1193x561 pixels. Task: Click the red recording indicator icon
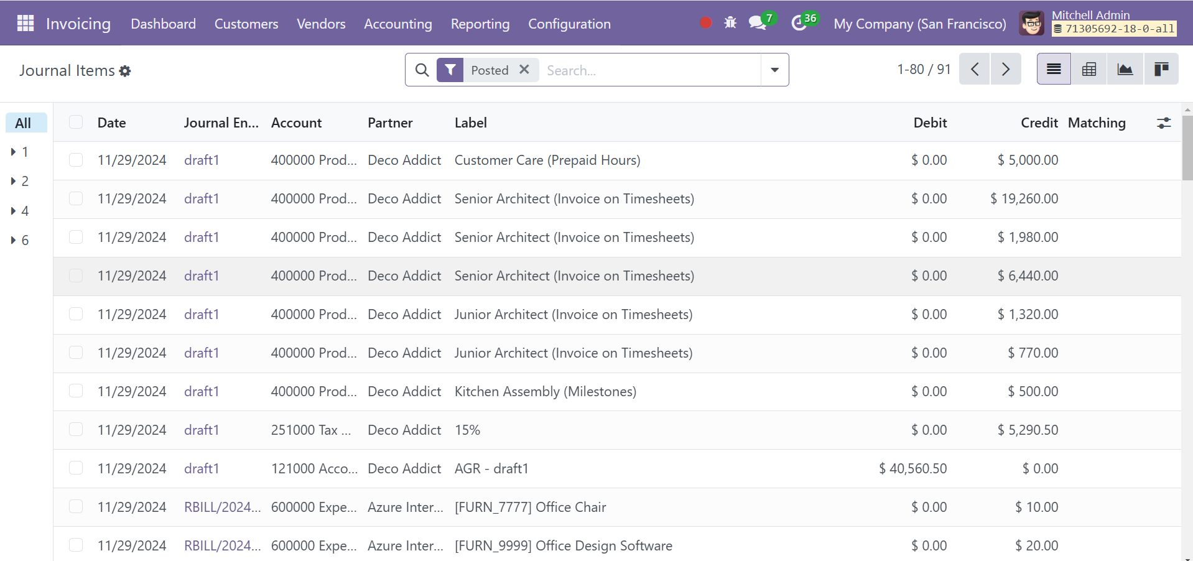tap(705, 23)
